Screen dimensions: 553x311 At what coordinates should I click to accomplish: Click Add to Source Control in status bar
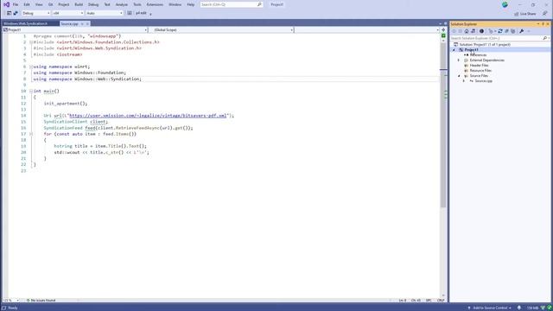point(490,308)
